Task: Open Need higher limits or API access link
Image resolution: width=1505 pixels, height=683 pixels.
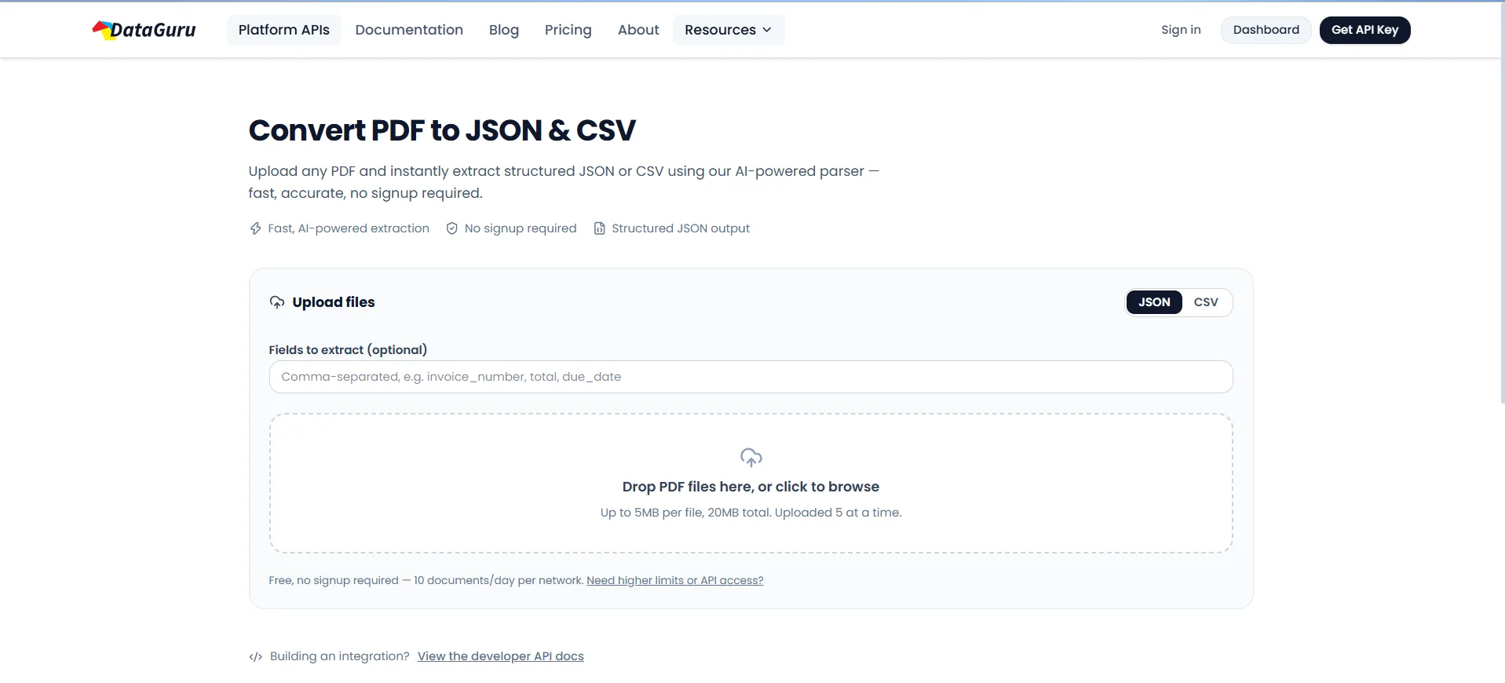Action: pyautogui.click(x=675, y=580)
